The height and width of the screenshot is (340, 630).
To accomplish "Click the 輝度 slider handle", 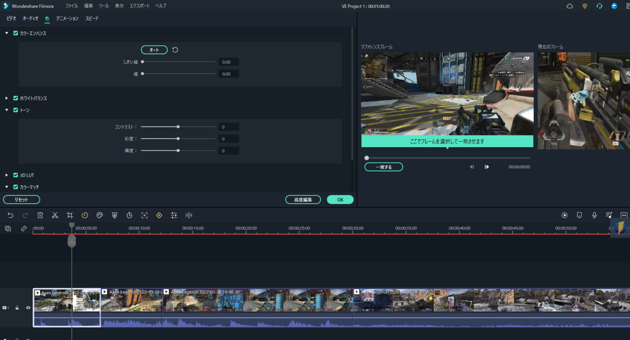I will [178, 150].
